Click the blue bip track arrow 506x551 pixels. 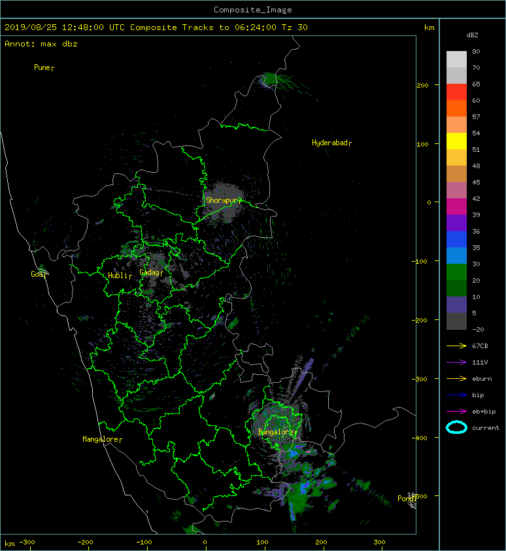pyautogui.click(x=456, y=395)
